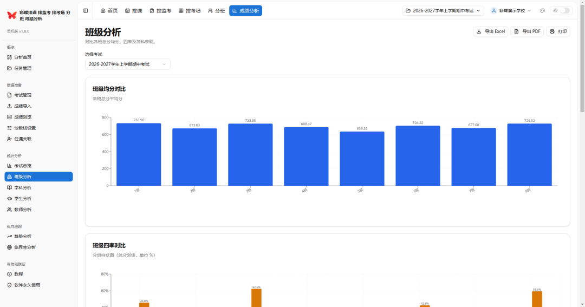Image resolution: width=585 pixels, height=307 pixels.
Task: Open 学生分析 in the sidebar
Action: (38, 199)
